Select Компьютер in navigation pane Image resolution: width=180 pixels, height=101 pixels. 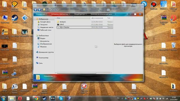pyautogui.click(x=44, y=58)
